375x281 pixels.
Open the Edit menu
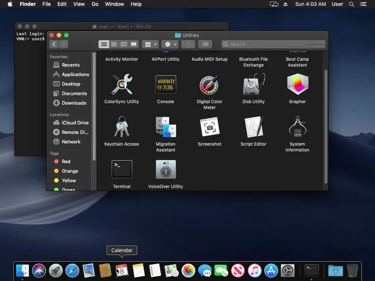pyautogui.click(x=62, y=4)
